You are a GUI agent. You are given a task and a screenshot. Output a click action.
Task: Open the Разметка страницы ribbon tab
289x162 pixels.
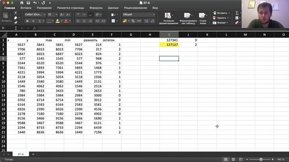click(70, 8)
